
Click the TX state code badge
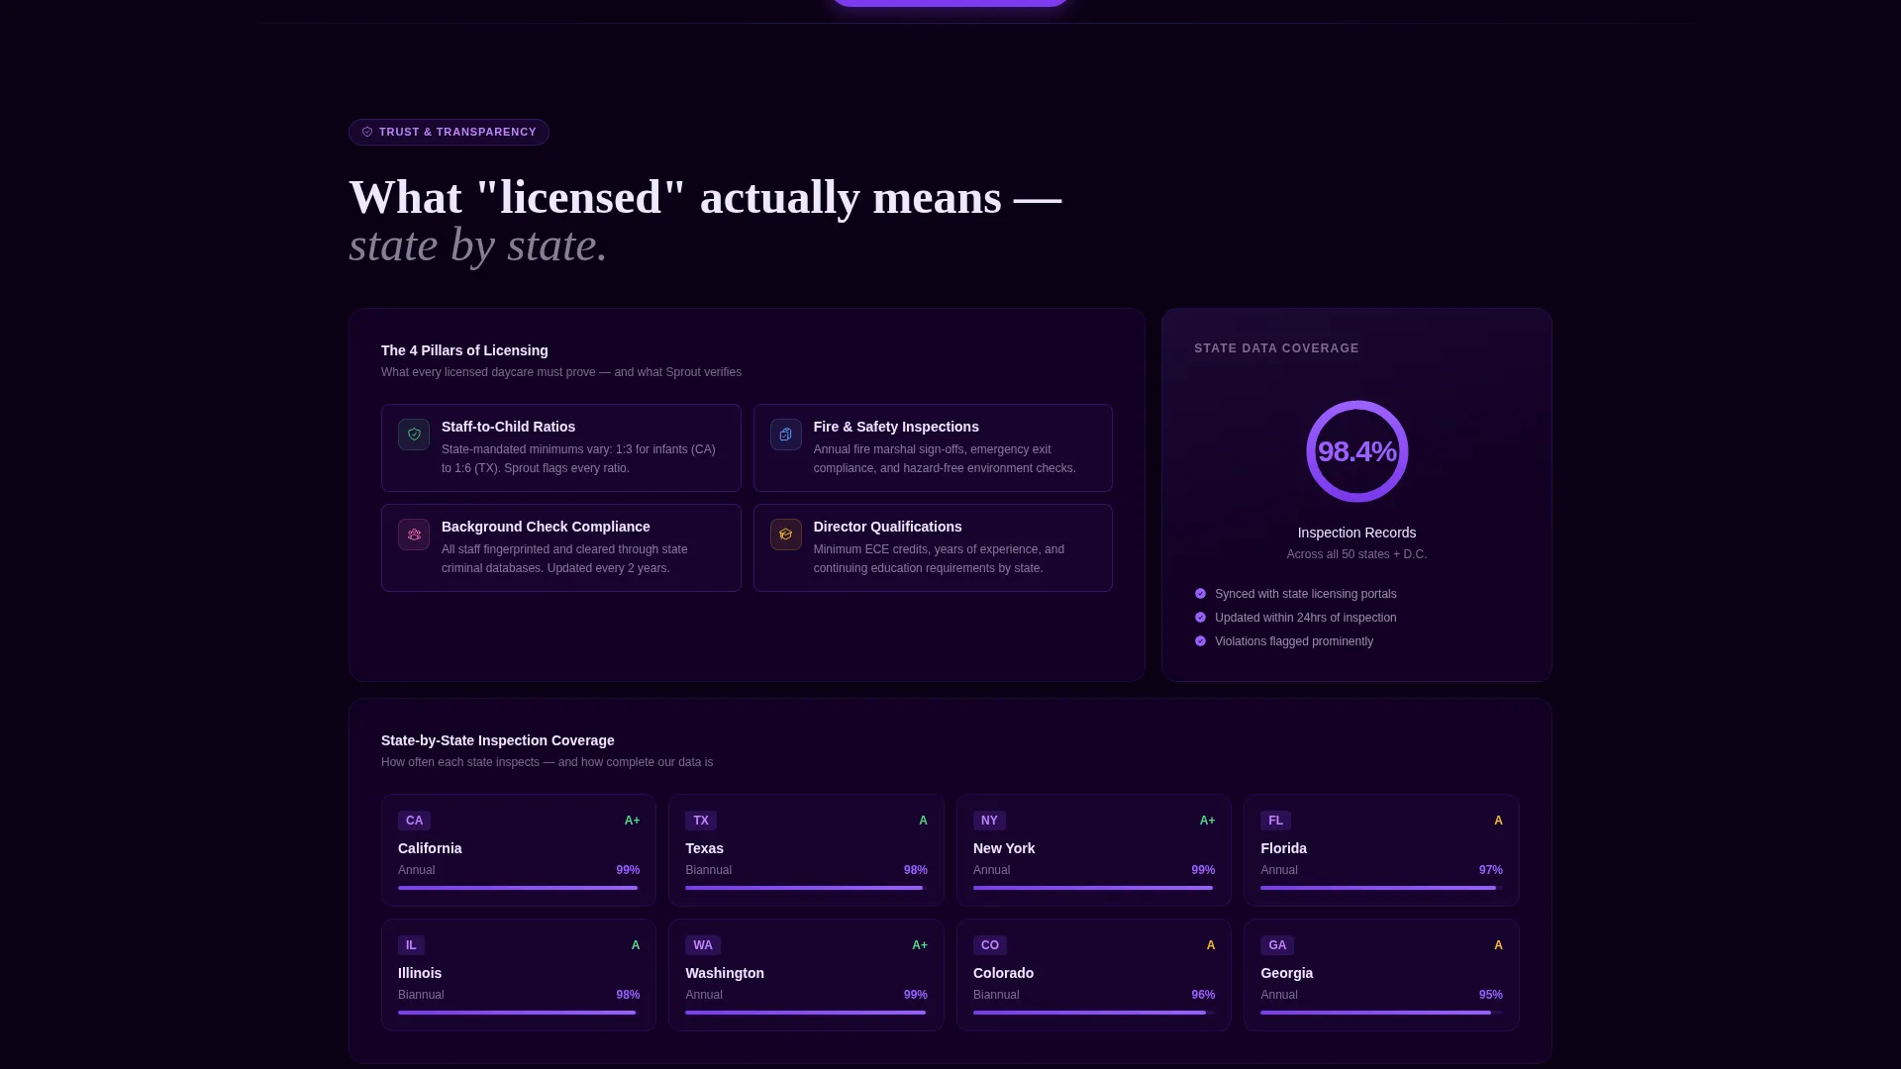(701, 821)
